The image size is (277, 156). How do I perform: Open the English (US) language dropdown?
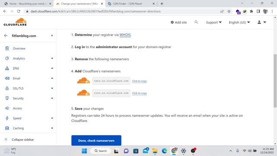[x=239, y=22]
